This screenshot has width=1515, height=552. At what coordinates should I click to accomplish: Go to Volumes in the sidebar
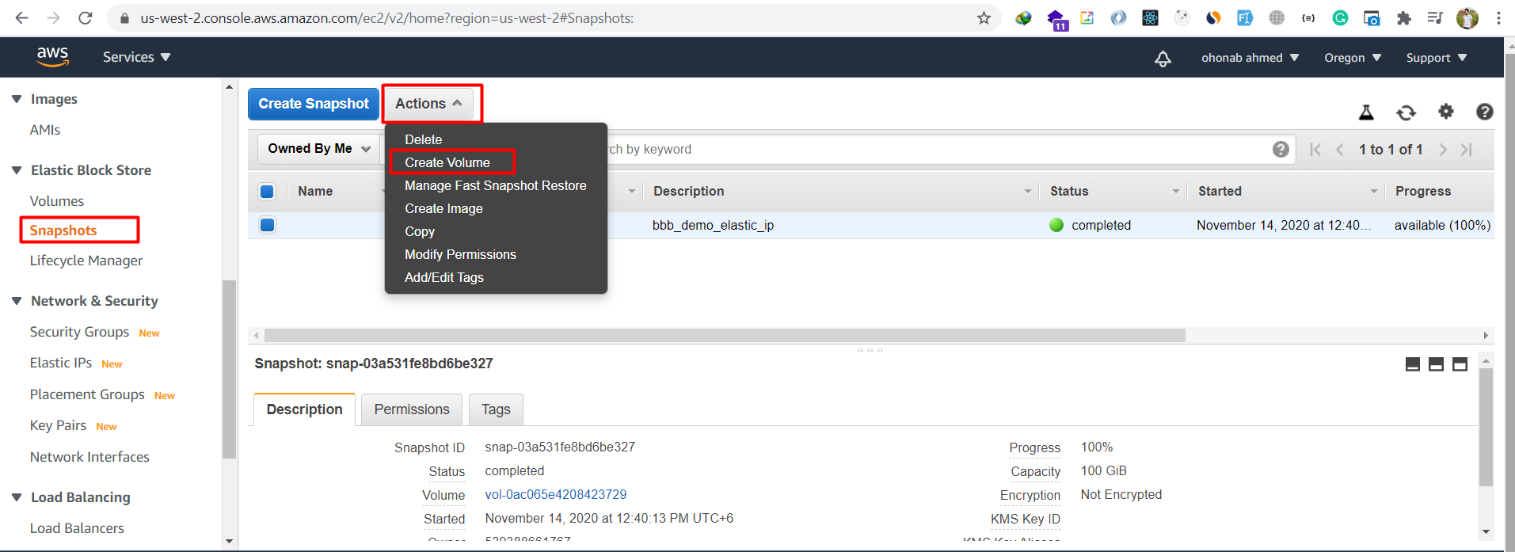pyautogui.click(x=57, y=201)
